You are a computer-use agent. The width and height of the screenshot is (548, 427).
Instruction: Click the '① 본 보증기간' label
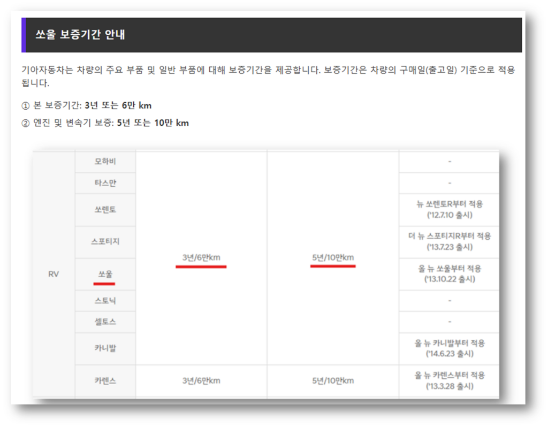pos(51,105)
